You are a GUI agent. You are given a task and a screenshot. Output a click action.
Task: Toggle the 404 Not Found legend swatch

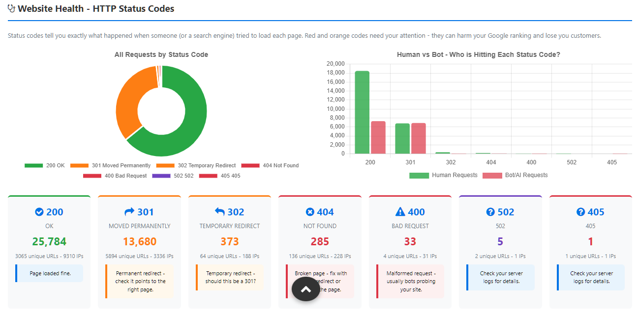coord(251,165)
